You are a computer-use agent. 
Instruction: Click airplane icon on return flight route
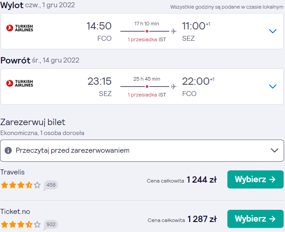(174, 87)
